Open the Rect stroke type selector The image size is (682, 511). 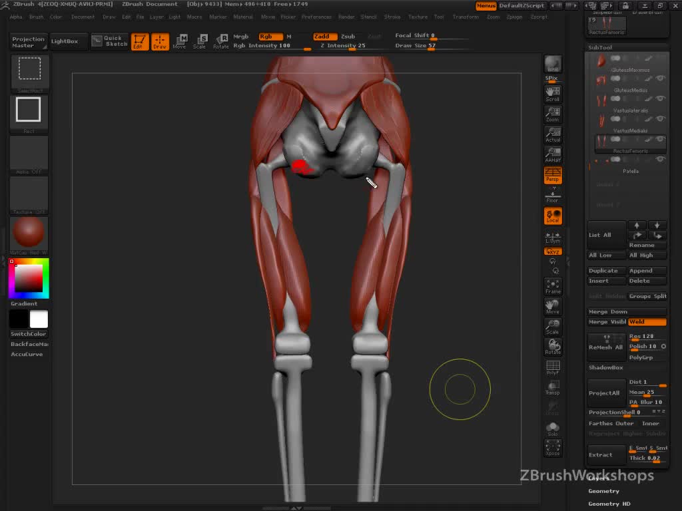coord(29,114)
